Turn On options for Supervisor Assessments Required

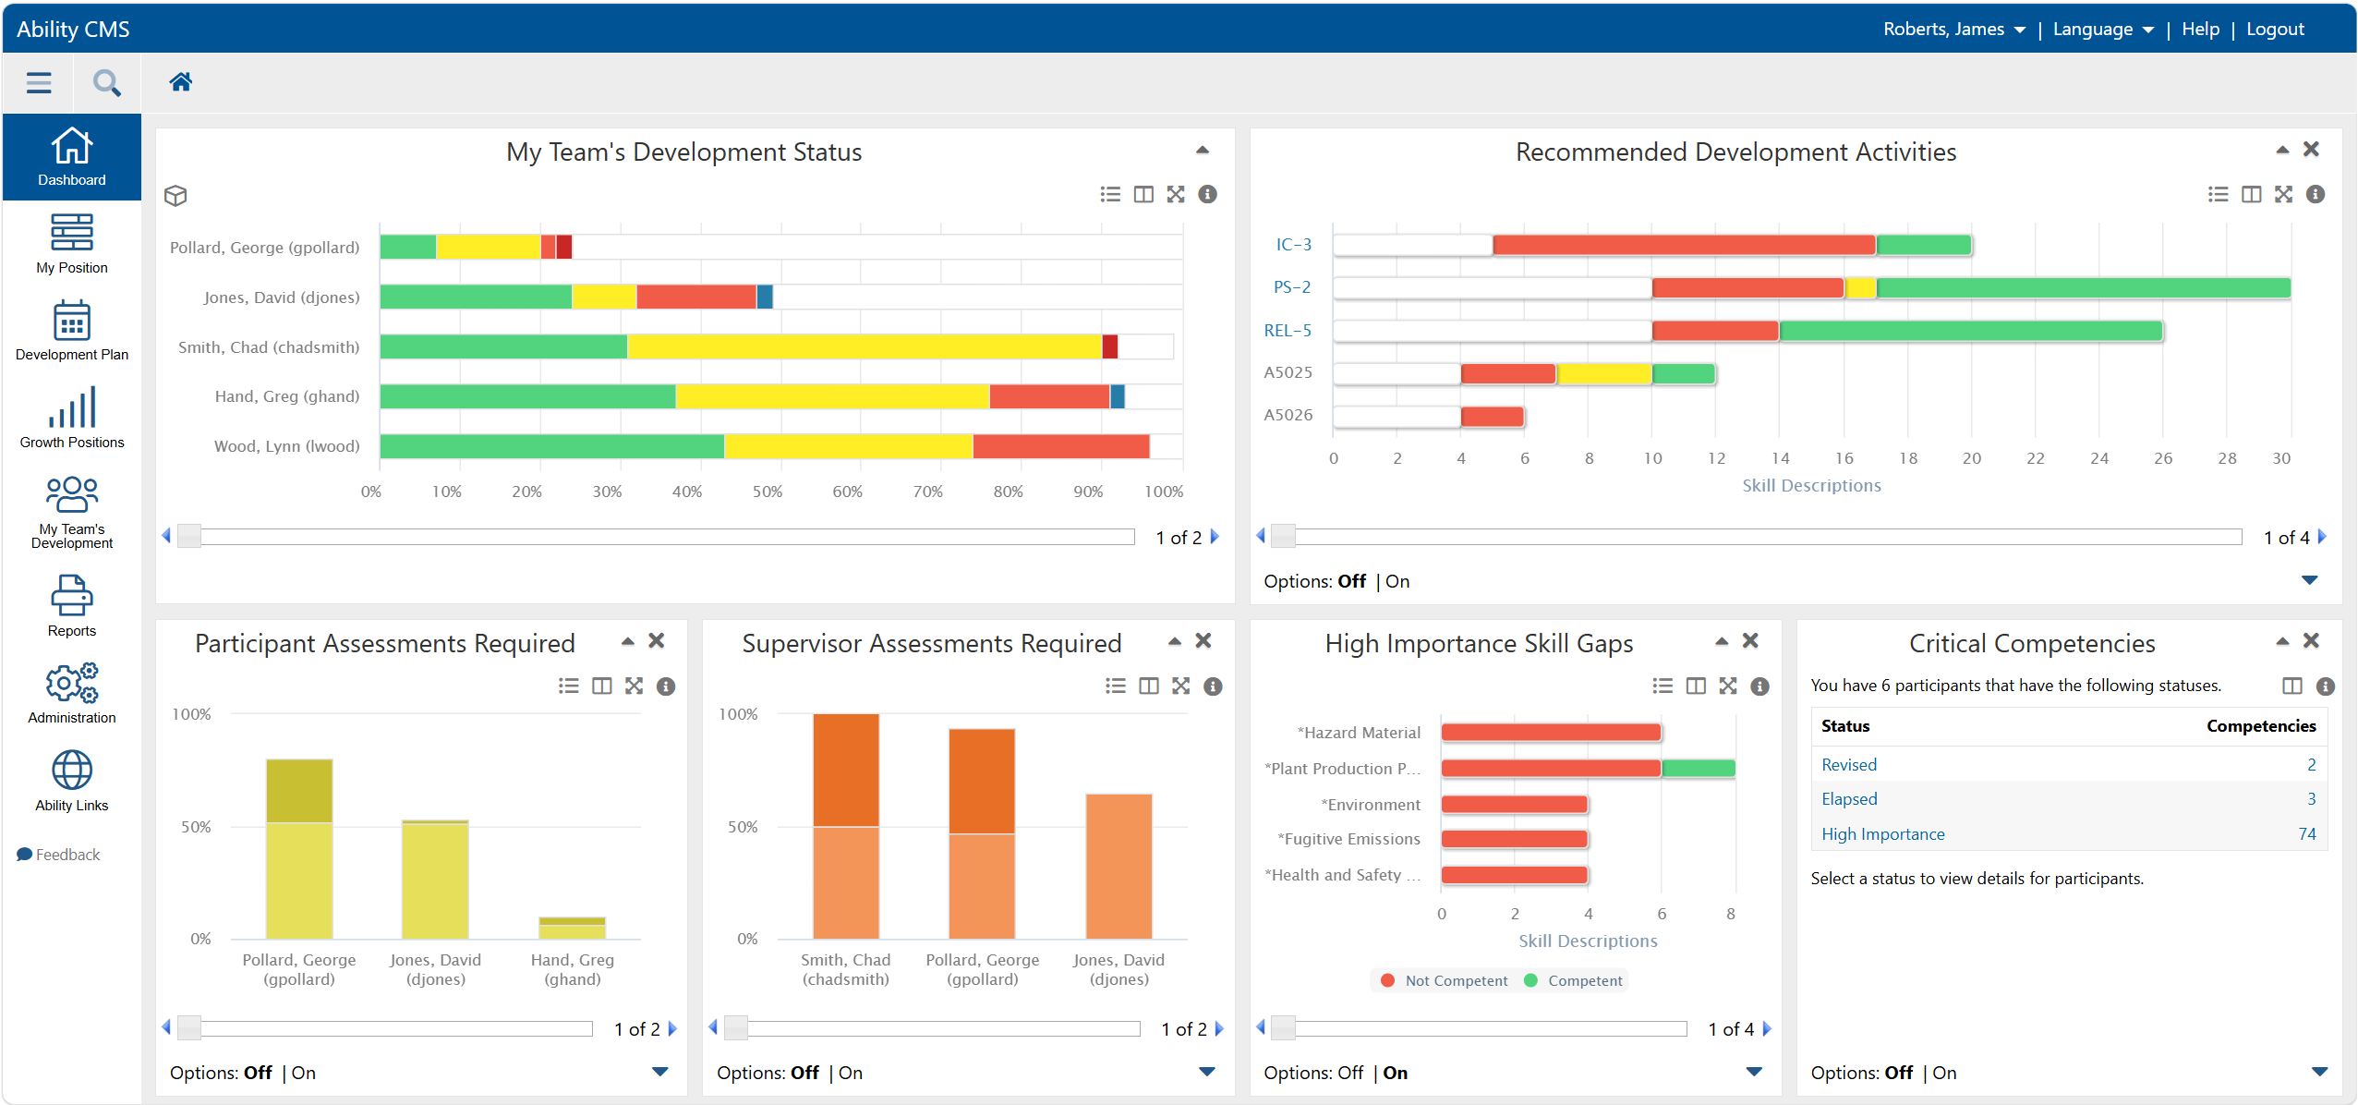pyautogui.click(x=851, y=1073)
